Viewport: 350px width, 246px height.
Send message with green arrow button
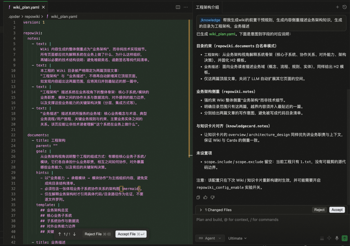(344, 238)
